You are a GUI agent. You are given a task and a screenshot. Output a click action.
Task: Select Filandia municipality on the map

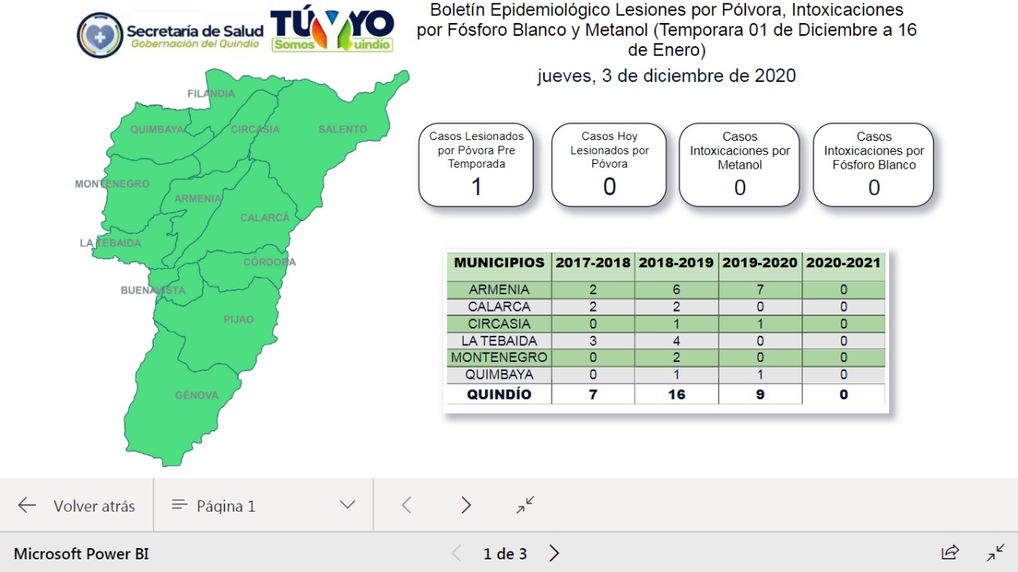[x=212, y=94]
